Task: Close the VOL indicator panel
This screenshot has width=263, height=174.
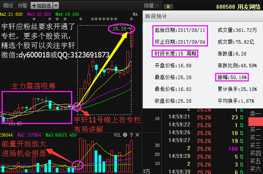Action: click(136, 135)
